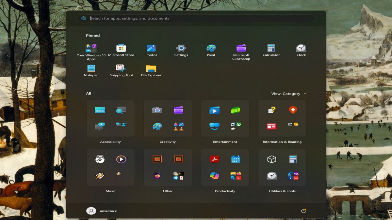
Task: Open the View: Category dropdown
Action: coord(289,94)
